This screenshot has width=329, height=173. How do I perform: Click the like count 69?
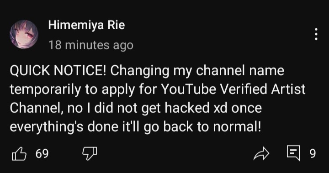pyautogui.click(x=42, y=153)
